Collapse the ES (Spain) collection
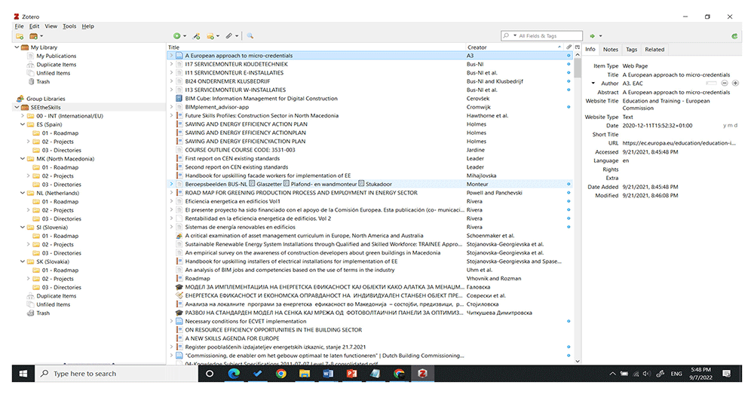The width and height of the screenshot is (754, 394). (x=23, y=124)
